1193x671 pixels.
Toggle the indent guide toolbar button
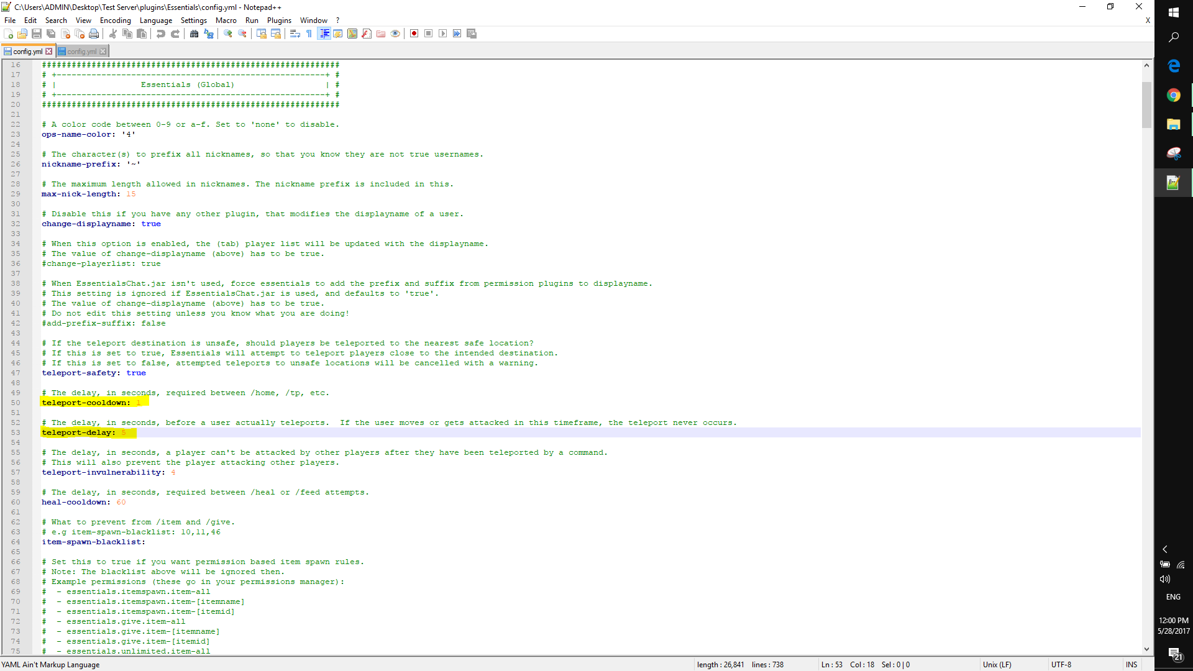tap(324, 34)
